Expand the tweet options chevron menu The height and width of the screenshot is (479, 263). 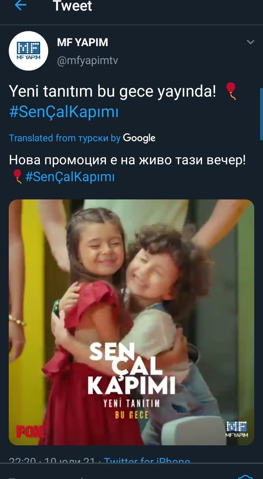250,42
